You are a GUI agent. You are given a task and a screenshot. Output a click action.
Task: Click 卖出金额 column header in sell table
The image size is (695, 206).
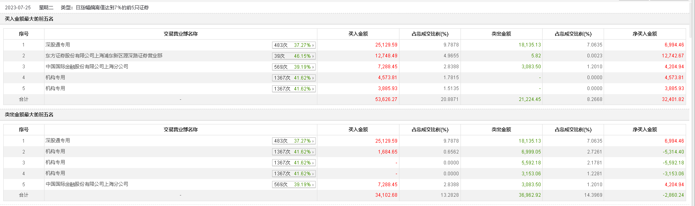point(501,130)
